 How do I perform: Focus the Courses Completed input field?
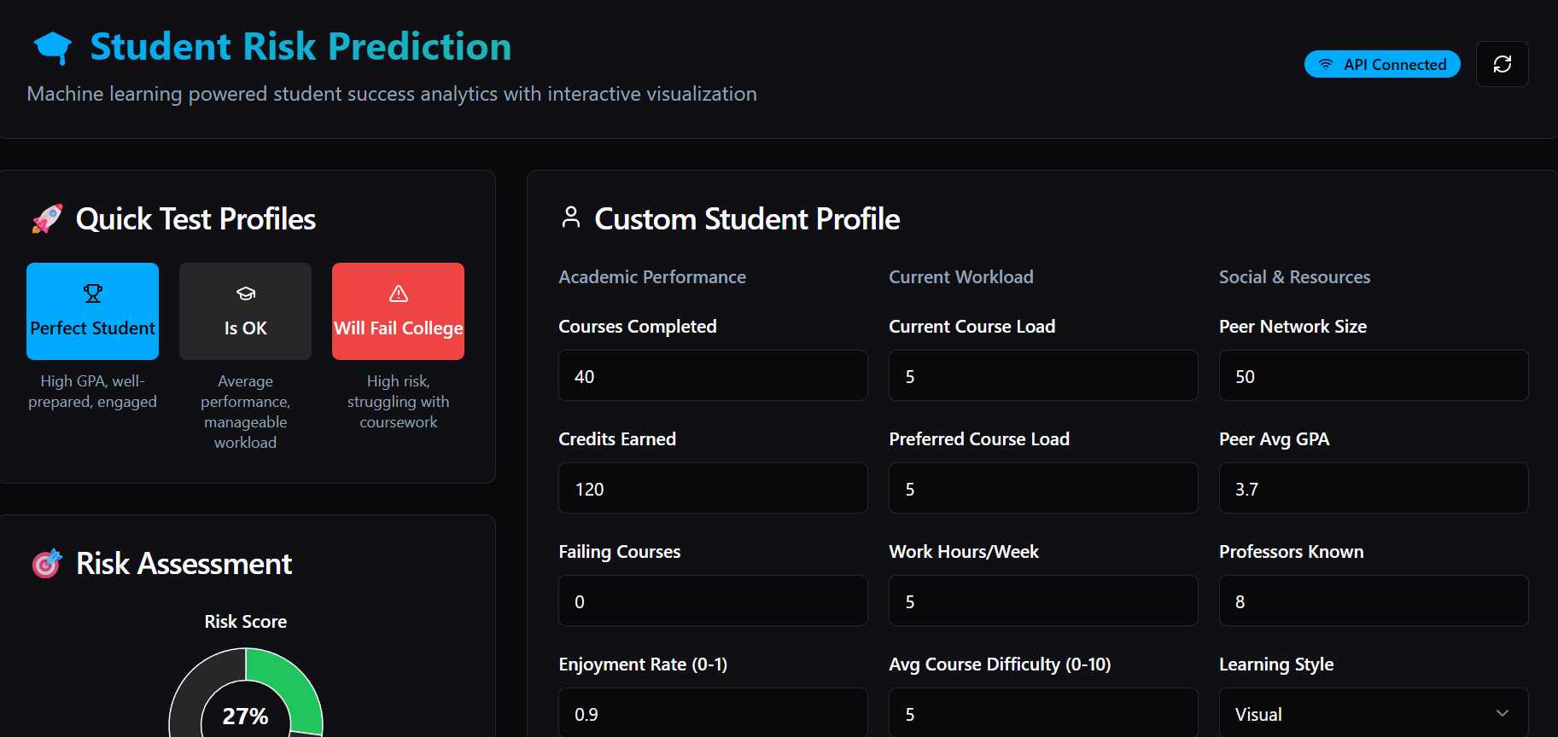(712, 376)
